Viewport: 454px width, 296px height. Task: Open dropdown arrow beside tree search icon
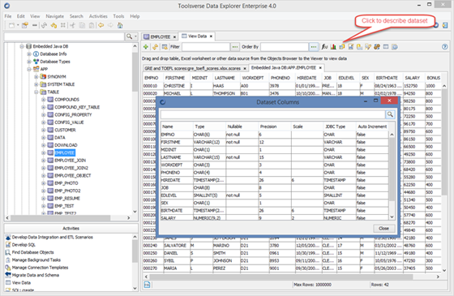tap(135, 36)
